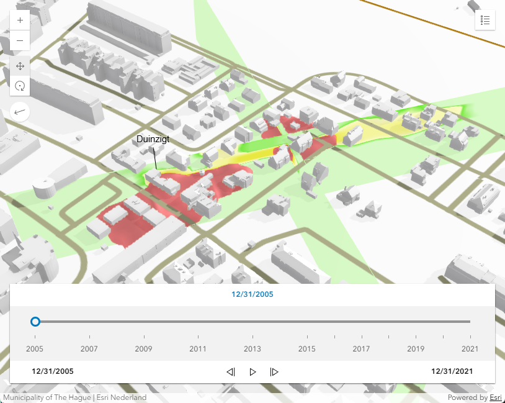
Task: Click the time slider thumb handle
Action: 35,322
